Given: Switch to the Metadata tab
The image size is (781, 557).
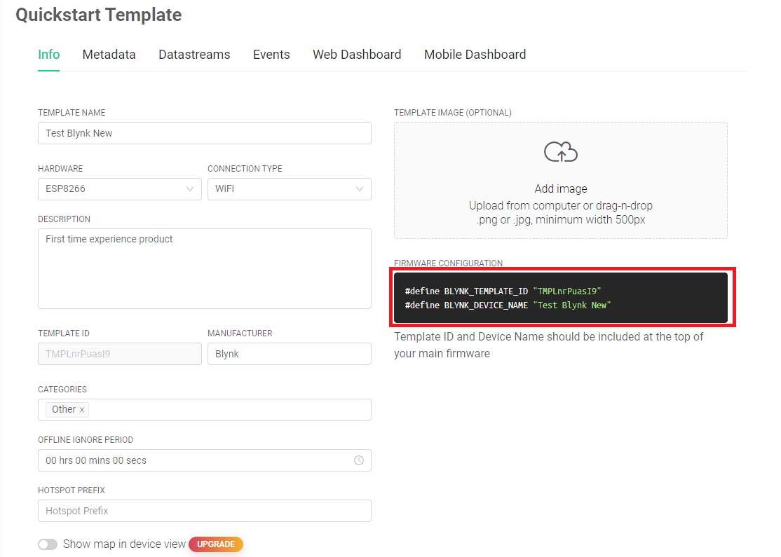Looking at the screenshot, I should [x=109, y=54].
